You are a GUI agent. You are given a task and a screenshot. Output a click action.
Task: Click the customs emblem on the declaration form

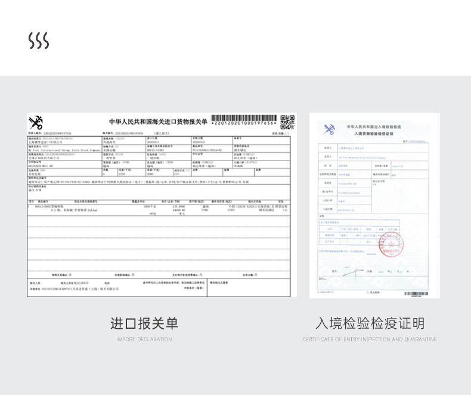[x=36, y=123]
